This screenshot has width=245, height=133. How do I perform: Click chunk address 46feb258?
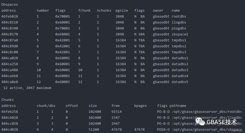(x=10, y=112)
